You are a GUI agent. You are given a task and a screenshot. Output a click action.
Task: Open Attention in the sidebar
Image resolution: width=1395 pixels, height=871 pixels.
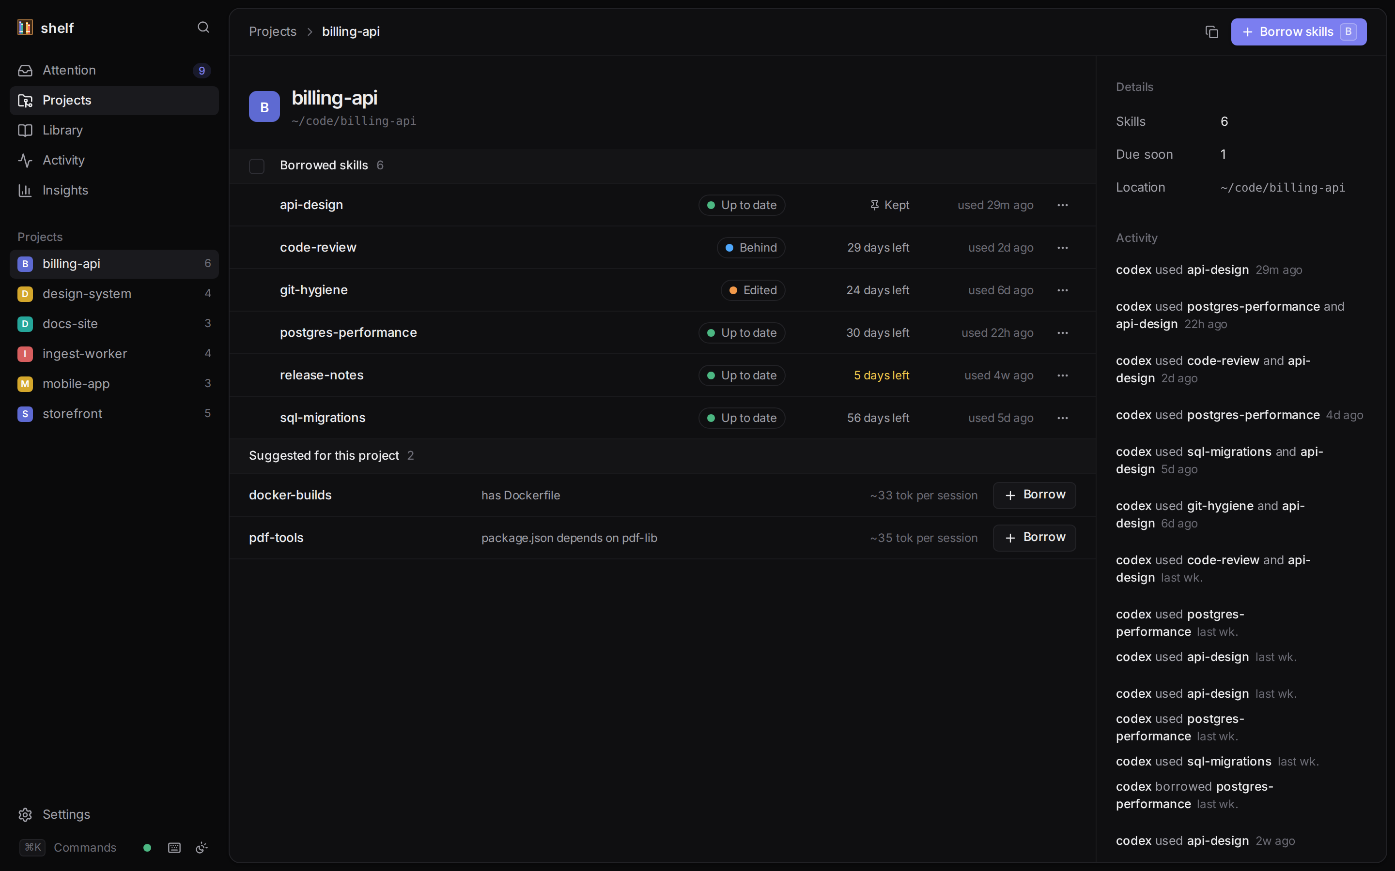tap(114, 70)
